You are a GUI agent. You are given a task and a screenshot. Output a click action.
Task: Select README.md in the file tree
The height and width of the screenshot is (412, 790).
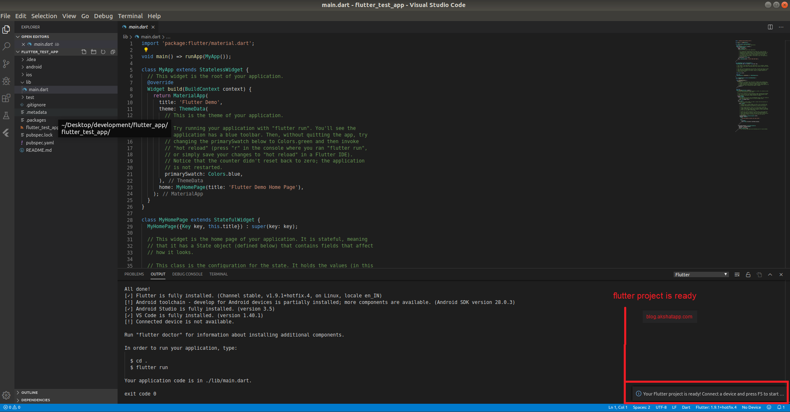38,150
